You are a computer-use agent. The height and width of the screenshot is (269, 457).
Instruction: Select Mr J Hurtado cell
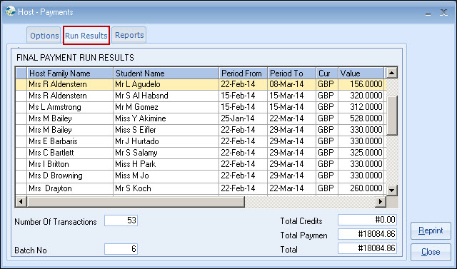166,141
